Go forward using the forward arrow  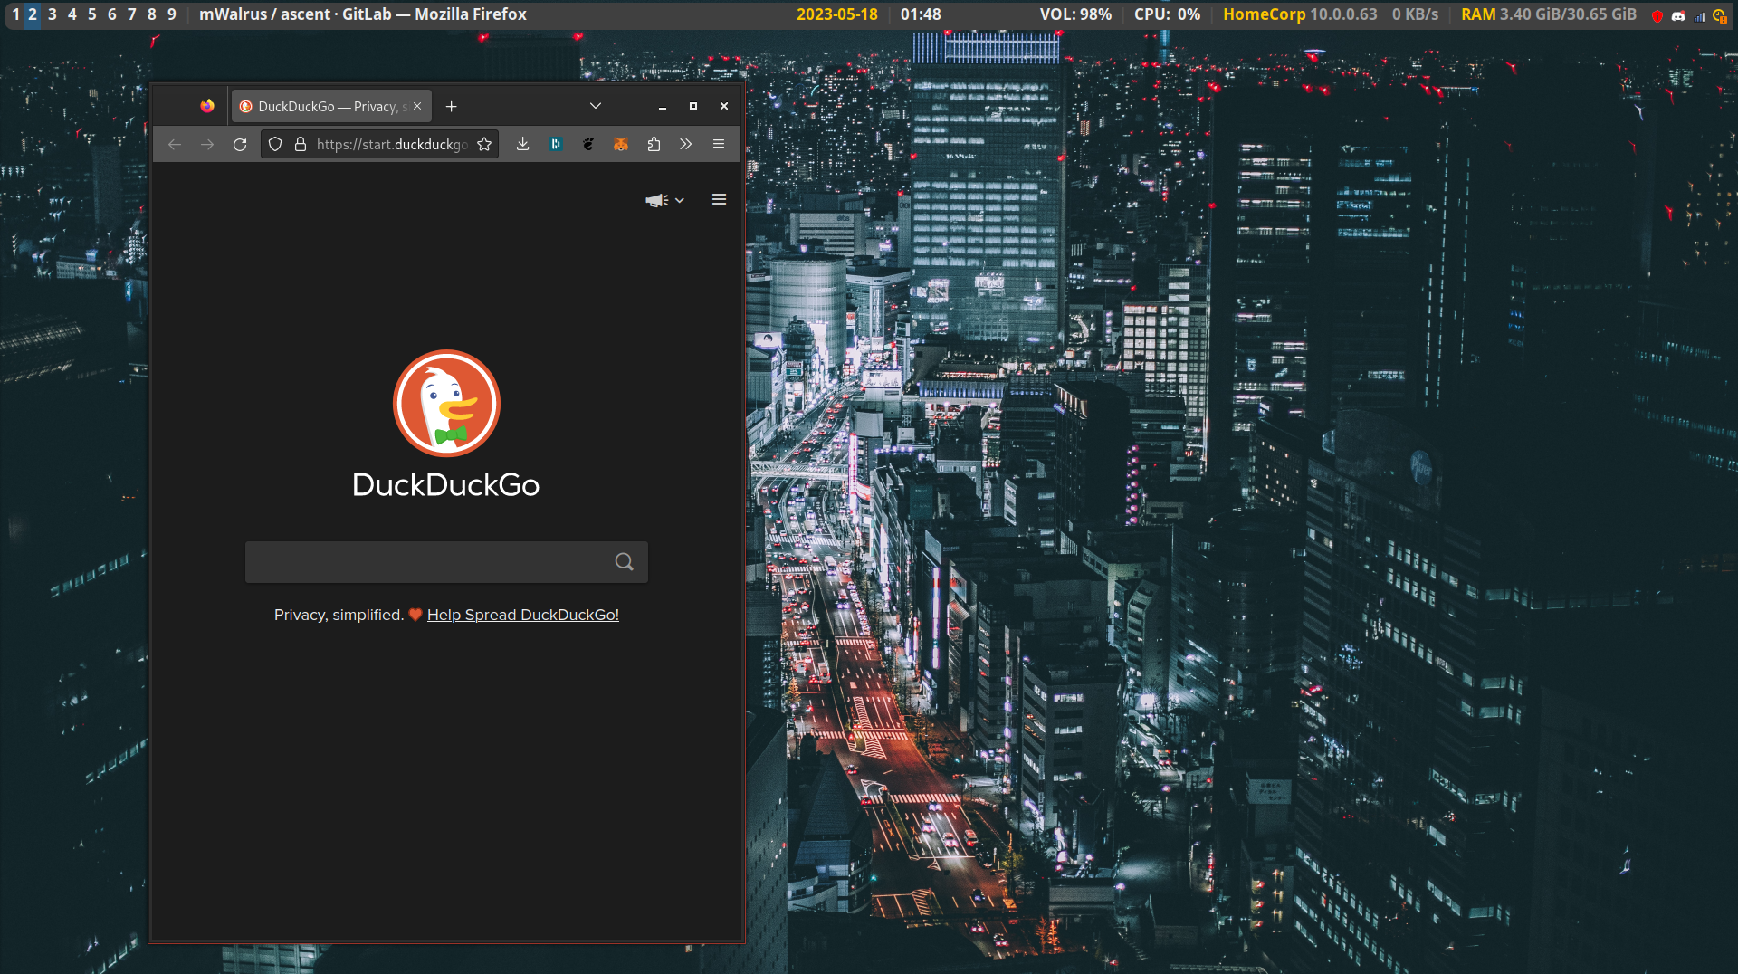pyautogui.click(x=207, y=144)
